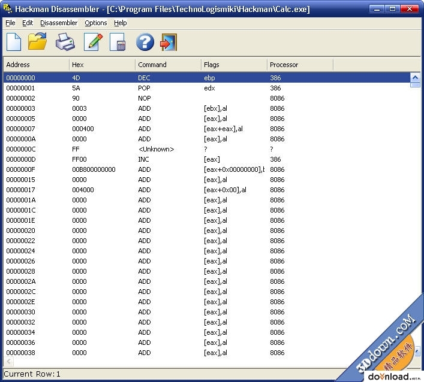Select row at address 00000028
Viewport: 424px width, 382px height.
point(207,271)
